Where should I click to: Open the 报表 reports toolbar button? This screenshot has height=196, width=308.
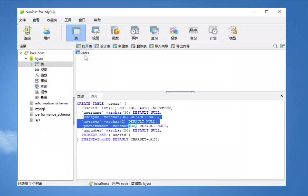coord(174,33)
